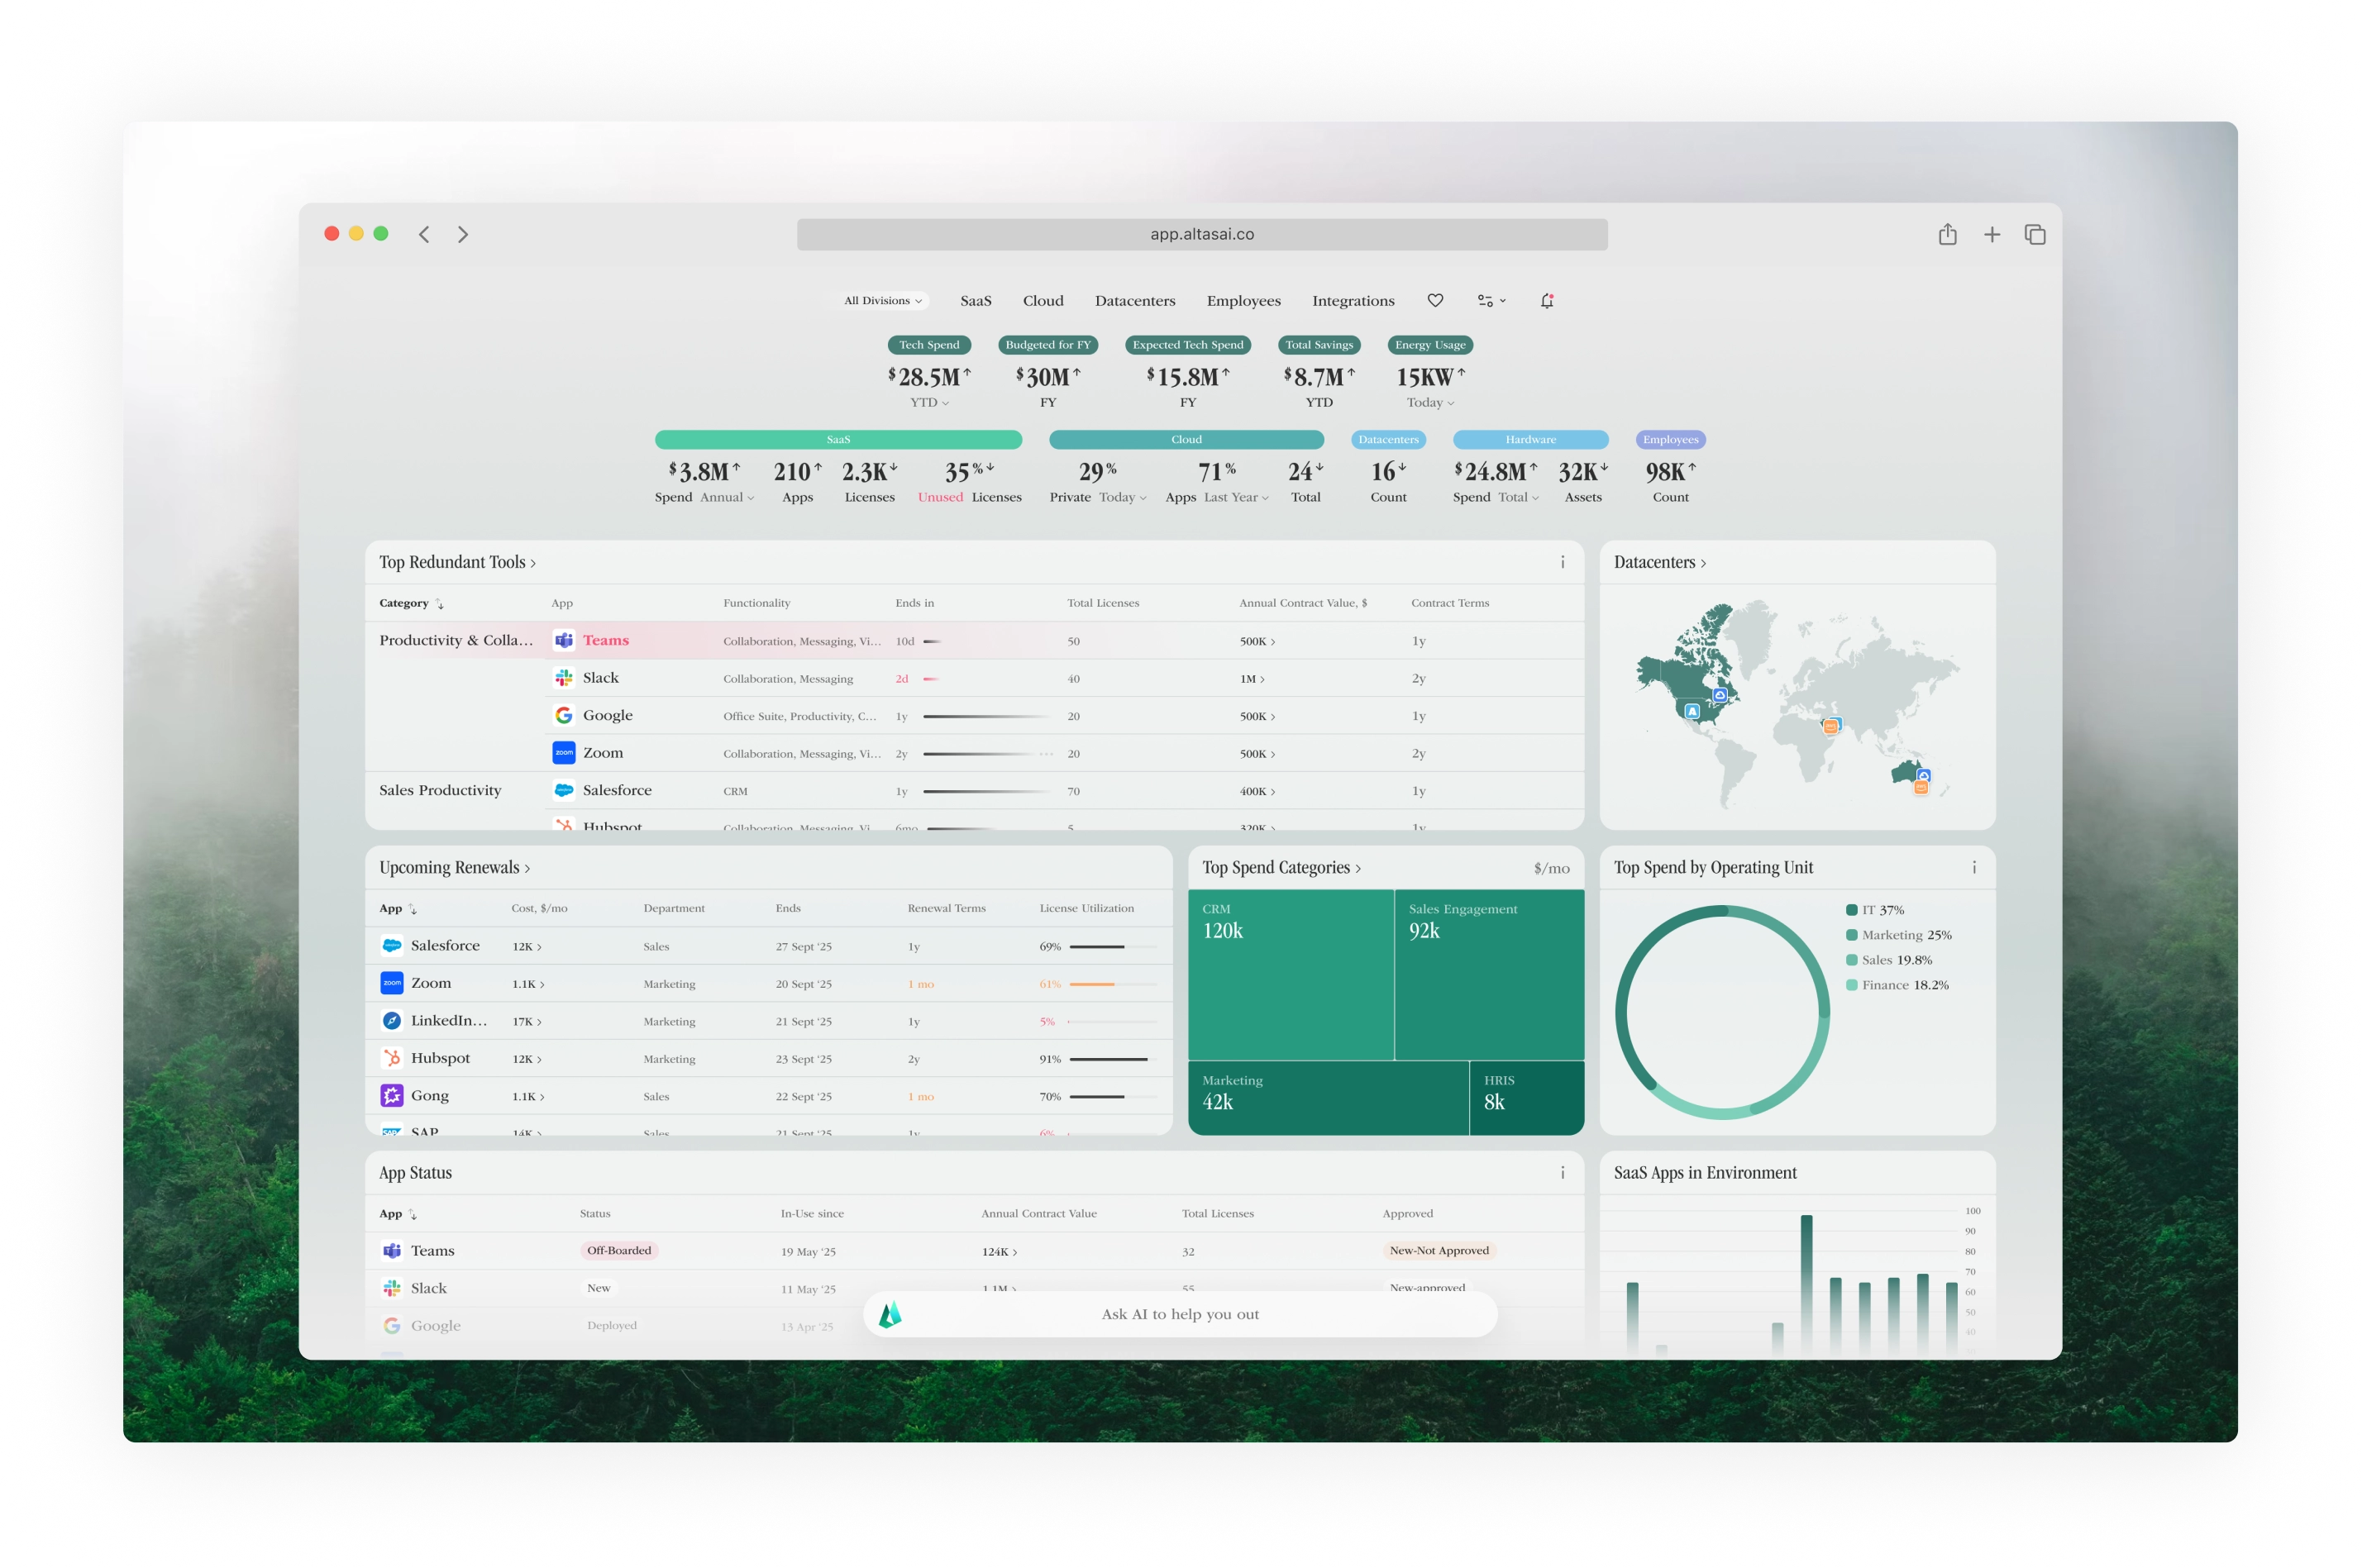This screenshot has width=2362, height=1568.
Task: Expand the Today dropdown under Energy Usage
Action: (1430, 402)
